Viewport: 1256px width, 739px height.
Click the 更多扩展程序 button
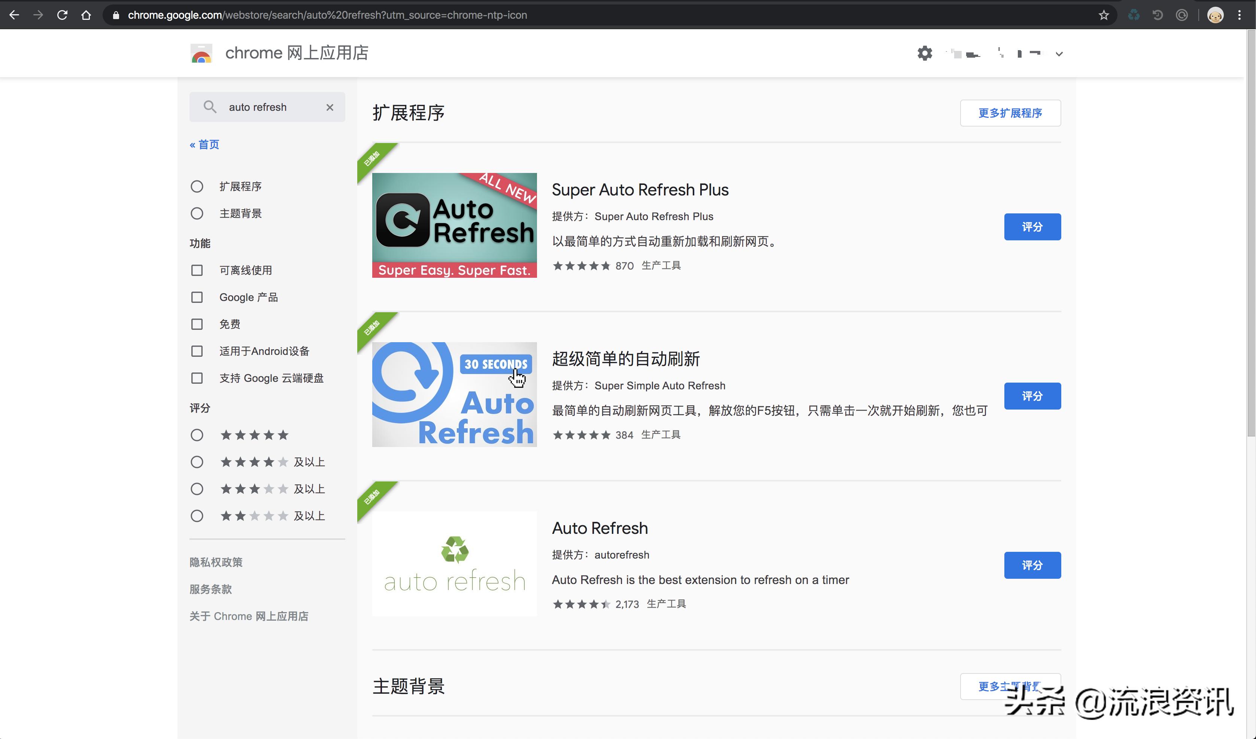pos(1010,113)
